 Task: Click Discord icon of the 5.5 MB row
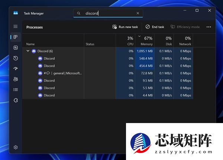[x=40, y=88]
